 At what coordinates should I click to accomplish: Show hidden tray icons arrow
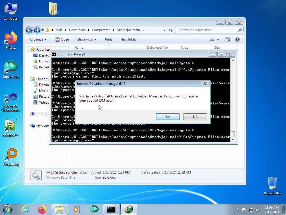[x=237, y=210]
